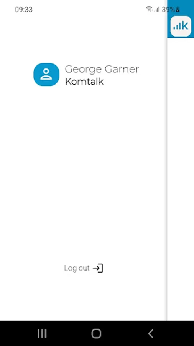This screenshot has height=346, width=194.
Task: Click the Log out arrow icon
Action: [x=98, y=268]
